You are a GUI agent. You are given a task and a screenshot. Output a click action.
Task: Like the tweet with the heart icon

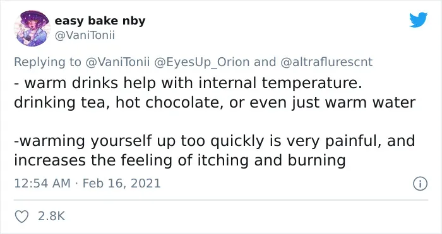(x=21, y=216)
